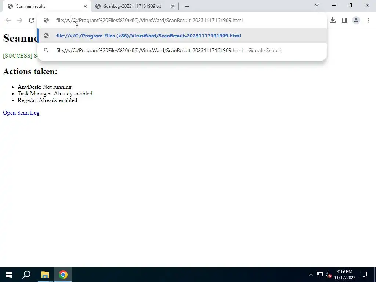The height and width of the screenshot is (282, 376).
Task: Click the magnifier icon in search suggestion
Action: (46, 50)
